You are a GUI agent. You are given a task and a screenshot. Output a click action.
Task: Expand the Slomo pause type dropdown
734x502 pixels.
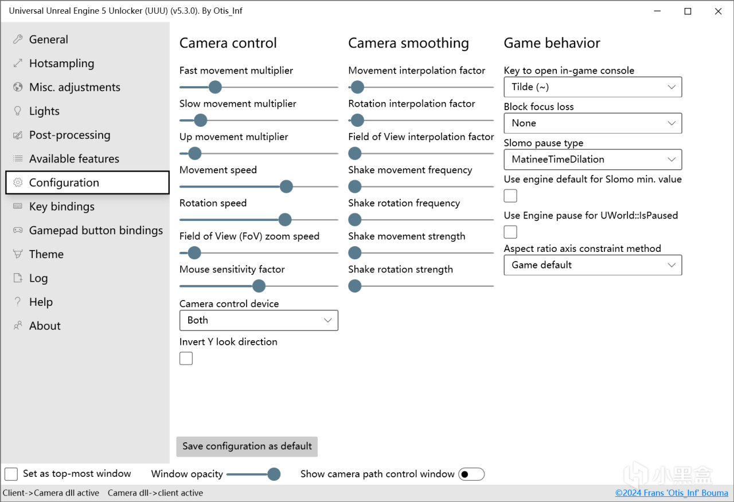593,159
